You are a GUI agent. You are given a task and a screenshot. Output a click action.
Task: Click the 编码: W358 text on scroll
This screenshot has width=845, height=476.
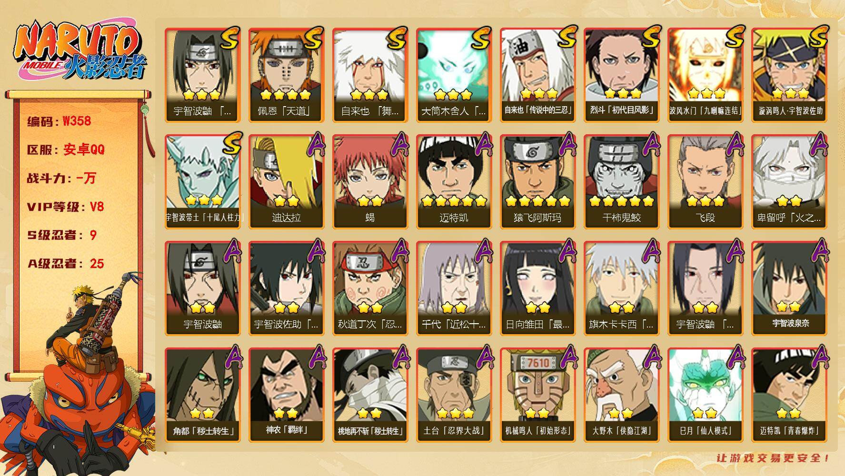59,121
